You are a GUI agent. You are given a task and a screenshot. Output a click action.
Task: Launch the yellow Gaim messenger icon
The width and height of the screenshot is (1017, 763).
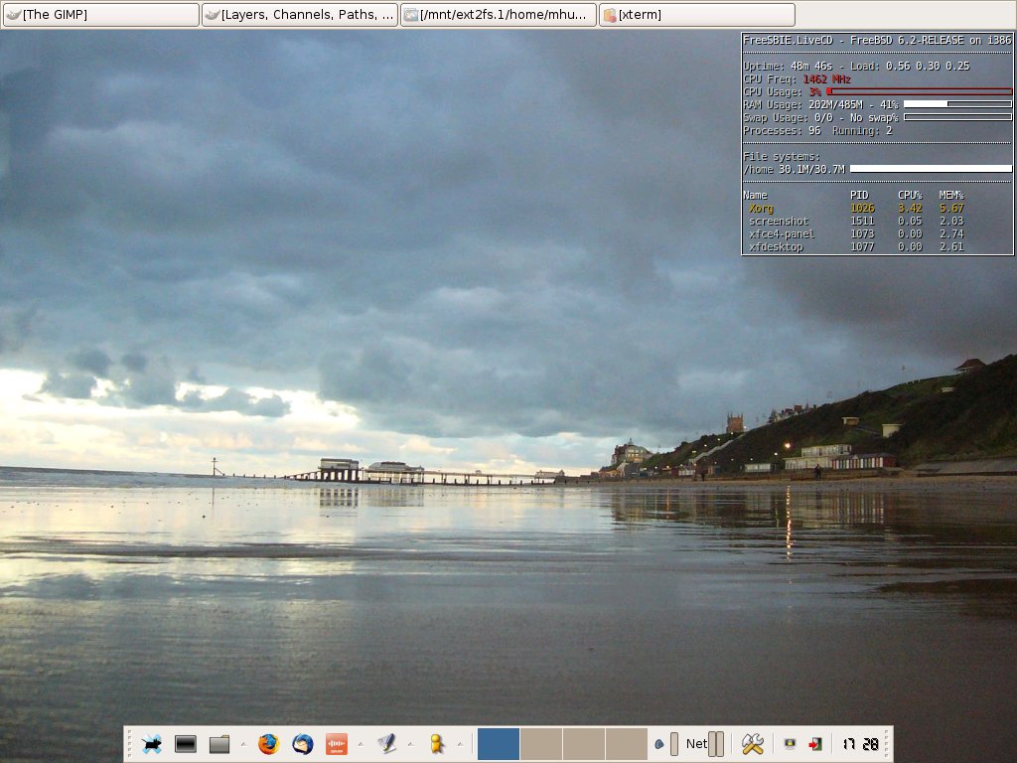click(435, 744)
